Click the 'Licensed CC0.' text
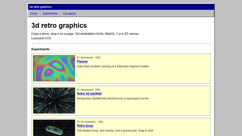Screen dimensions: 242x136 pos(41,38)
